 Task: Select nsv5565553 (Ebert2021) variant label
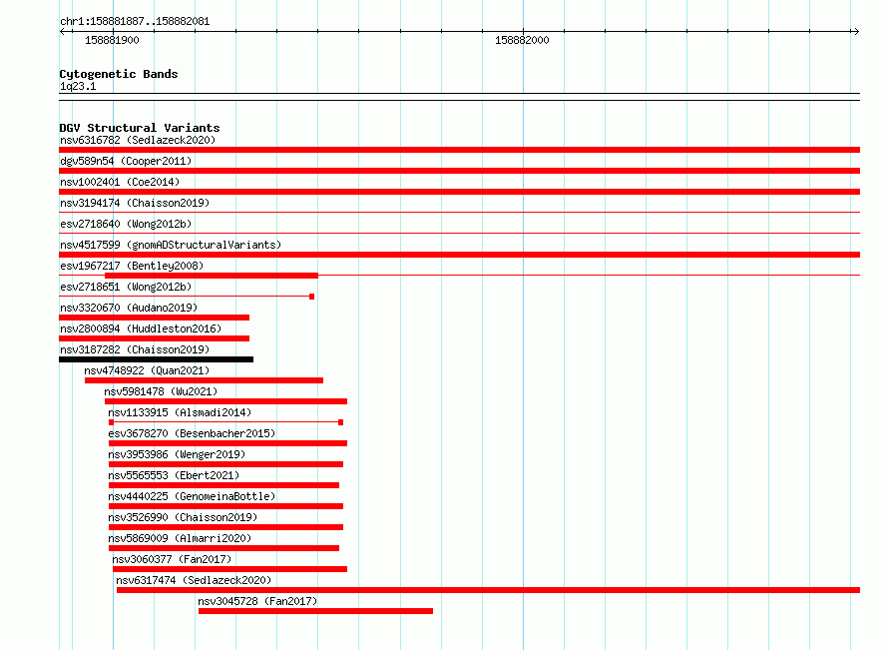pos(174,475)
